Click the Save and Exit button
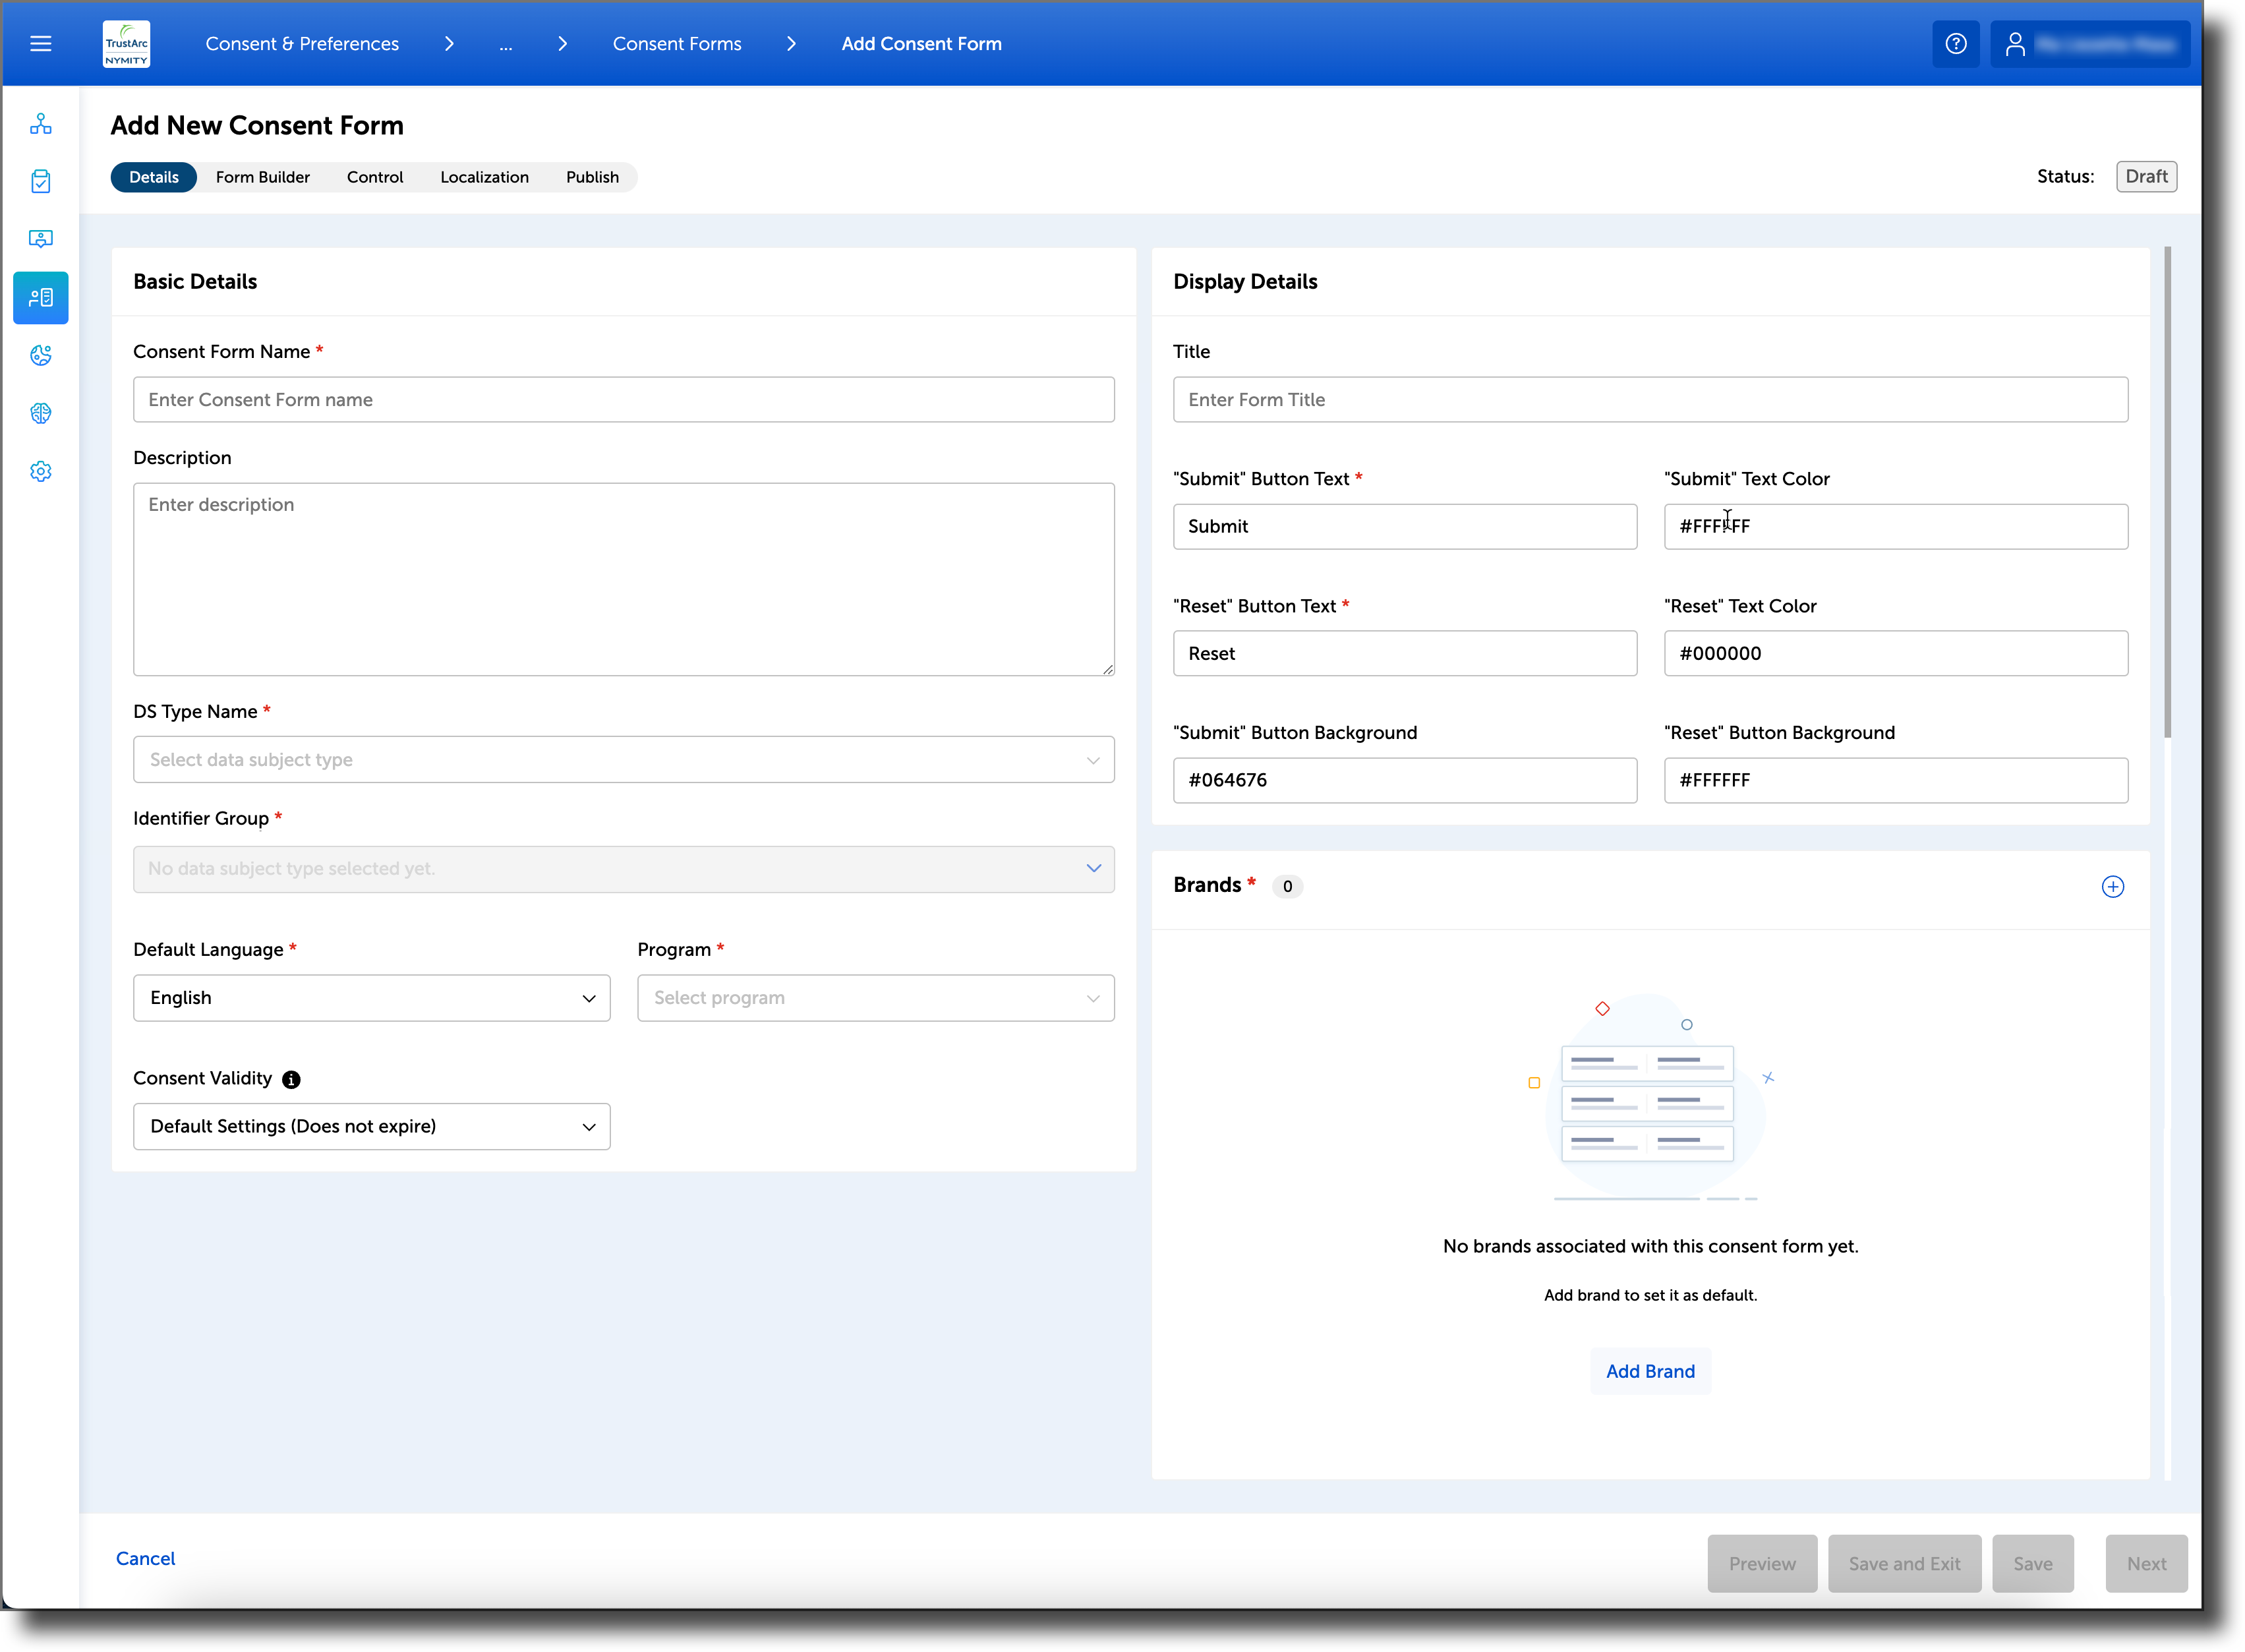Viewport: 2245px width, 1652px height. 1904,1563
